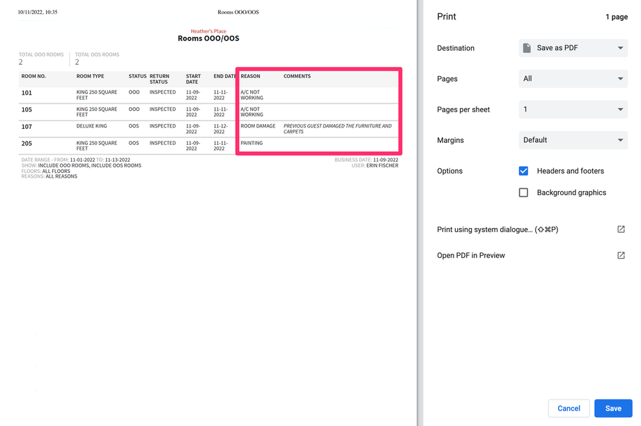This screenshot has width=641, height=426.
Task: Click the timestamp 10/11/2022, 10:35 header
Action: click(x=38, y=13)
